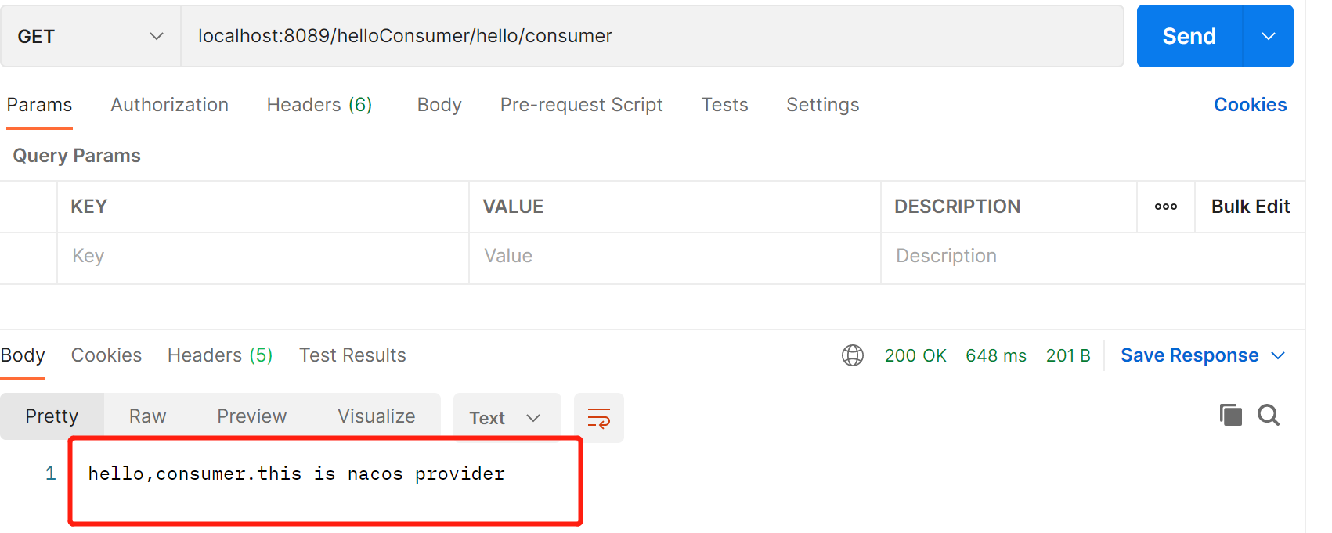
Task: Show the response Headers (5) tab
Action: click(x=219, y=355)
